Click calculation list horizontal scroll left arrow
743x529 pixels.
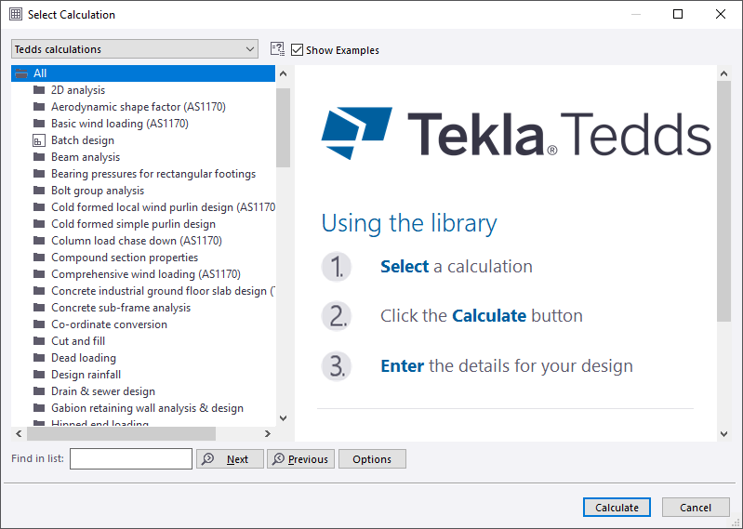pos(19,433)
